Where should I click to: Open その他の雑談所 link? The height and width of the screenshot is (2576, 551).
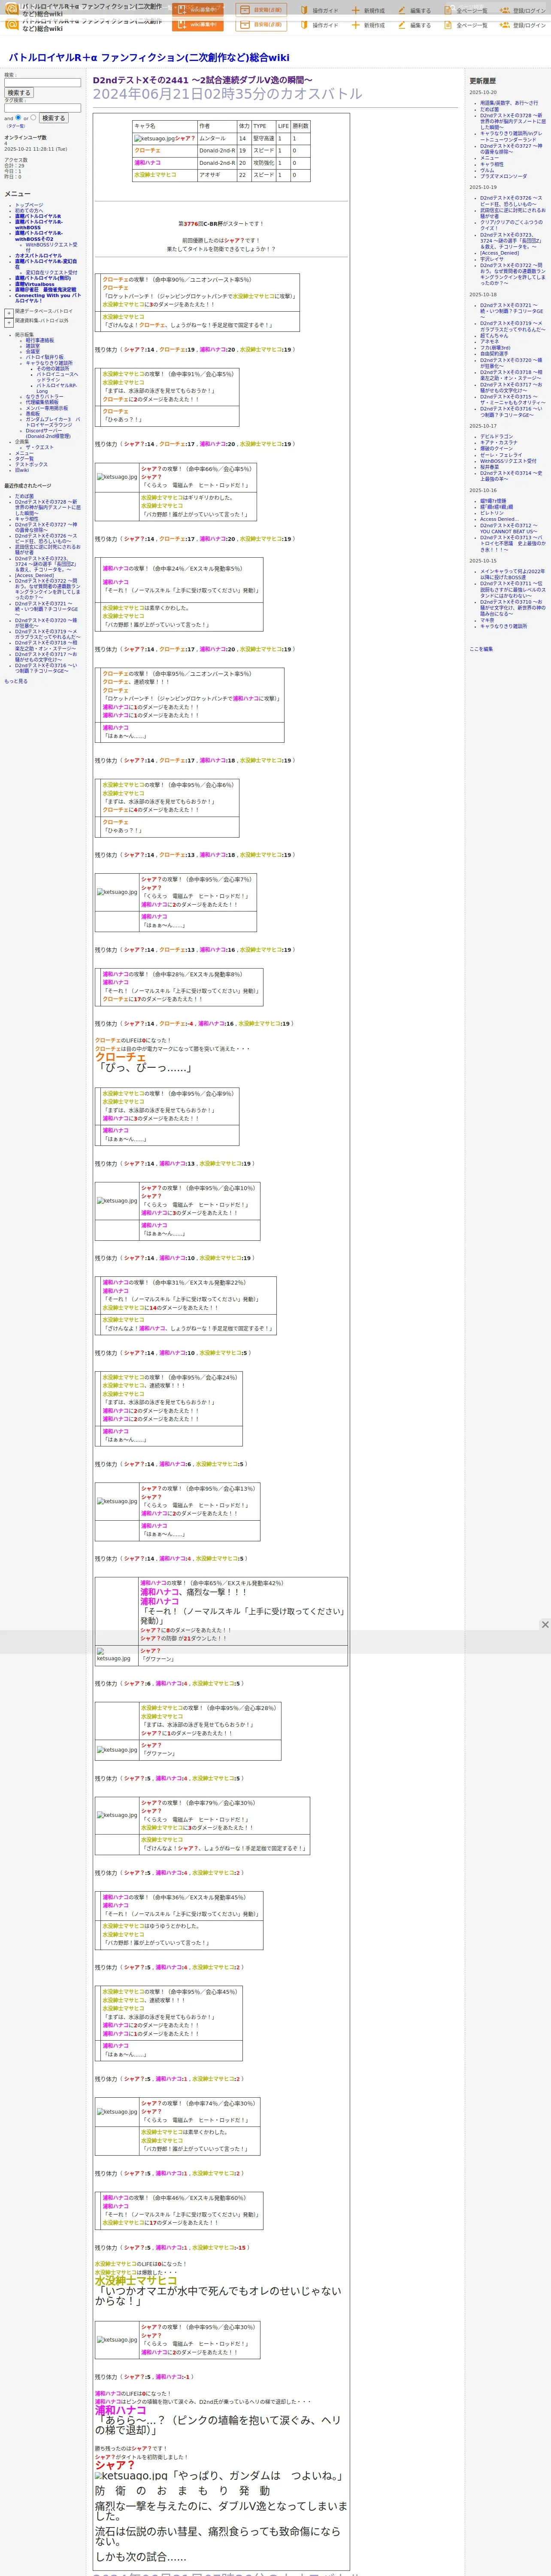(53, 369)
